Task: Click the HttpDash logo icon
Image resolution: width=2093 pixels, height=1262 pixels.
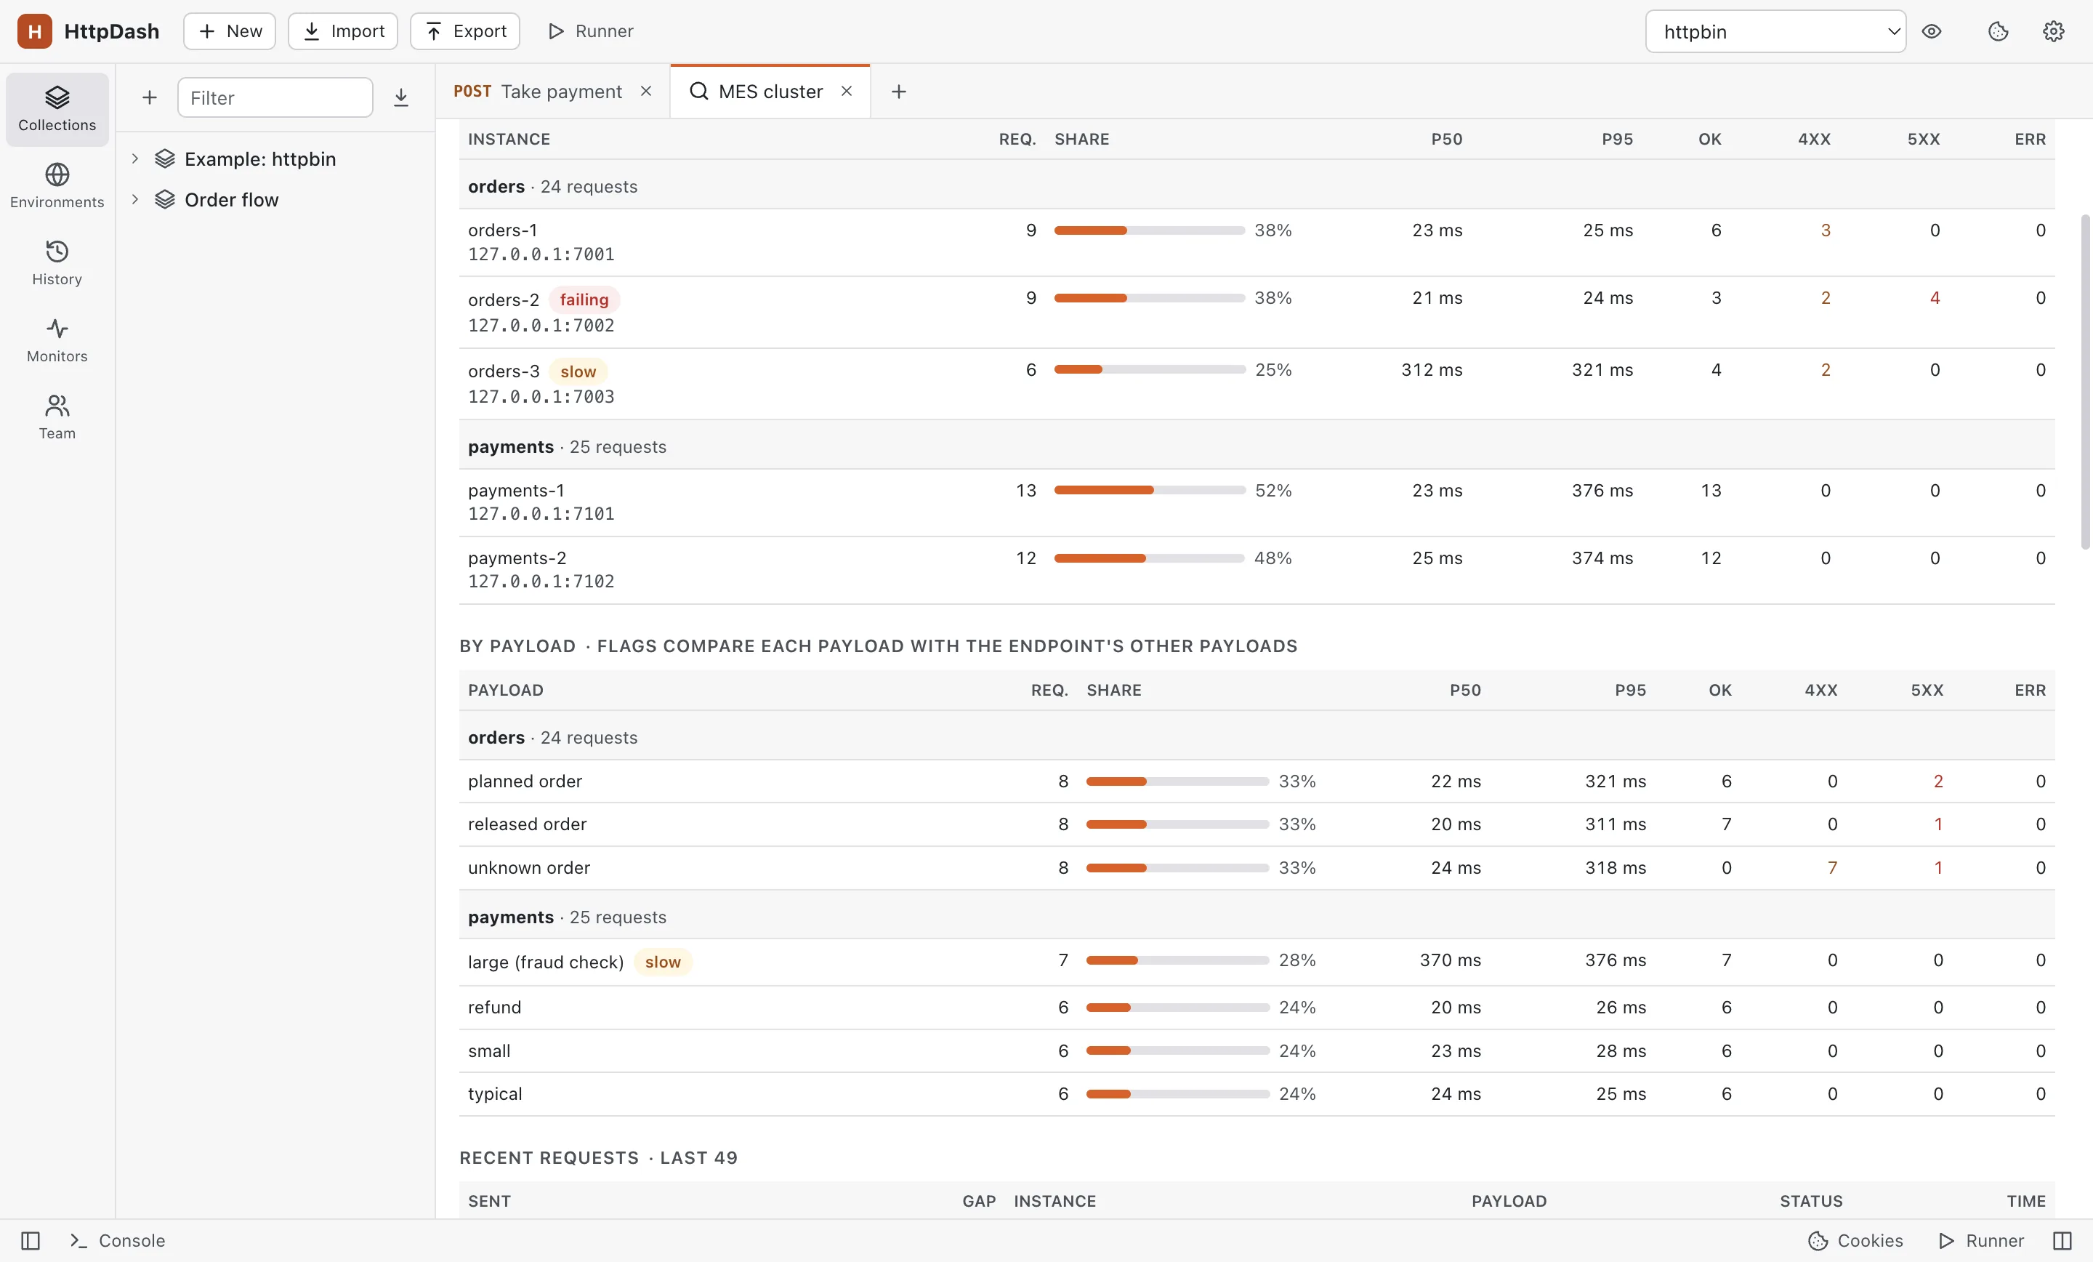Action: [35, 31]
